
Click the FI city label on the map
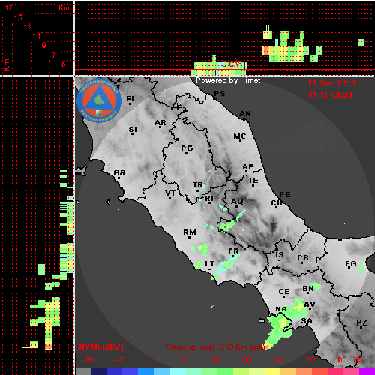[x=130, y=99]
